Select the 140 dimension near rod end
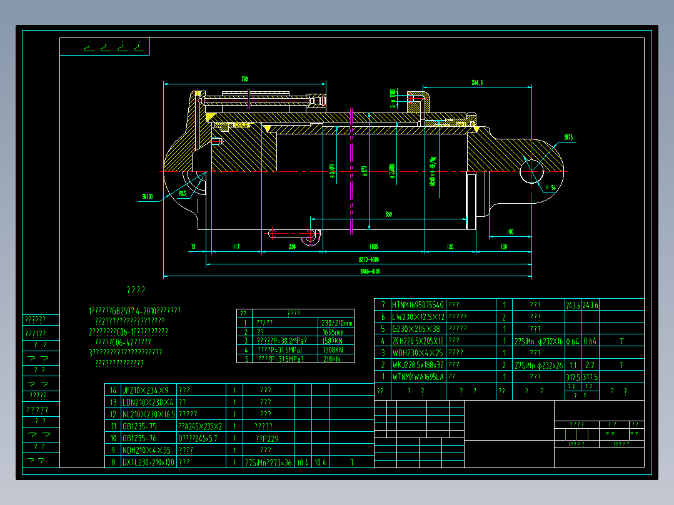The image size is (674, 505). (510, 232)
